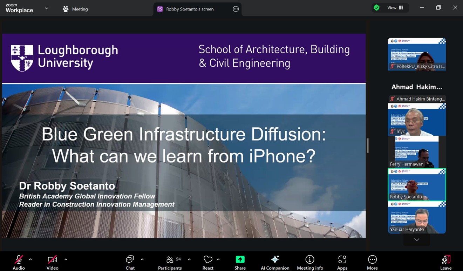Show Meeting info

(310, 262)
